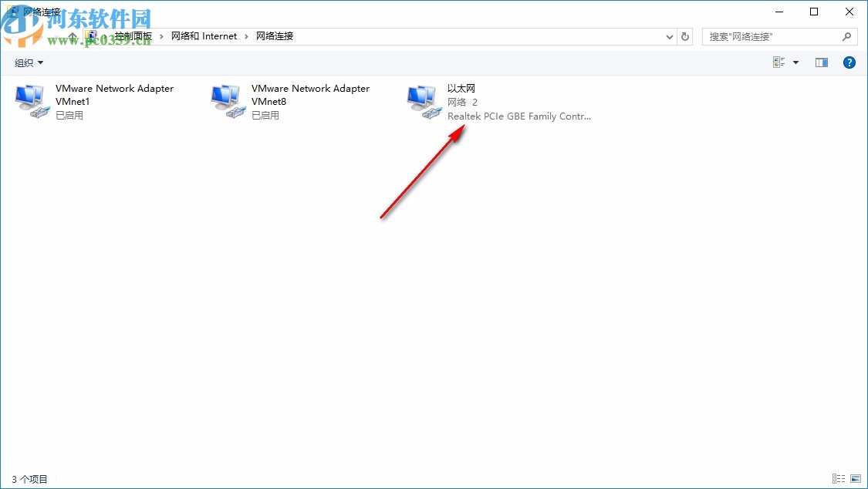Select the VMware Network Adapter VMnet1 icon
The width and height of the screenshot is (868, 489).
pyautogui.click(x=32, y=102)
